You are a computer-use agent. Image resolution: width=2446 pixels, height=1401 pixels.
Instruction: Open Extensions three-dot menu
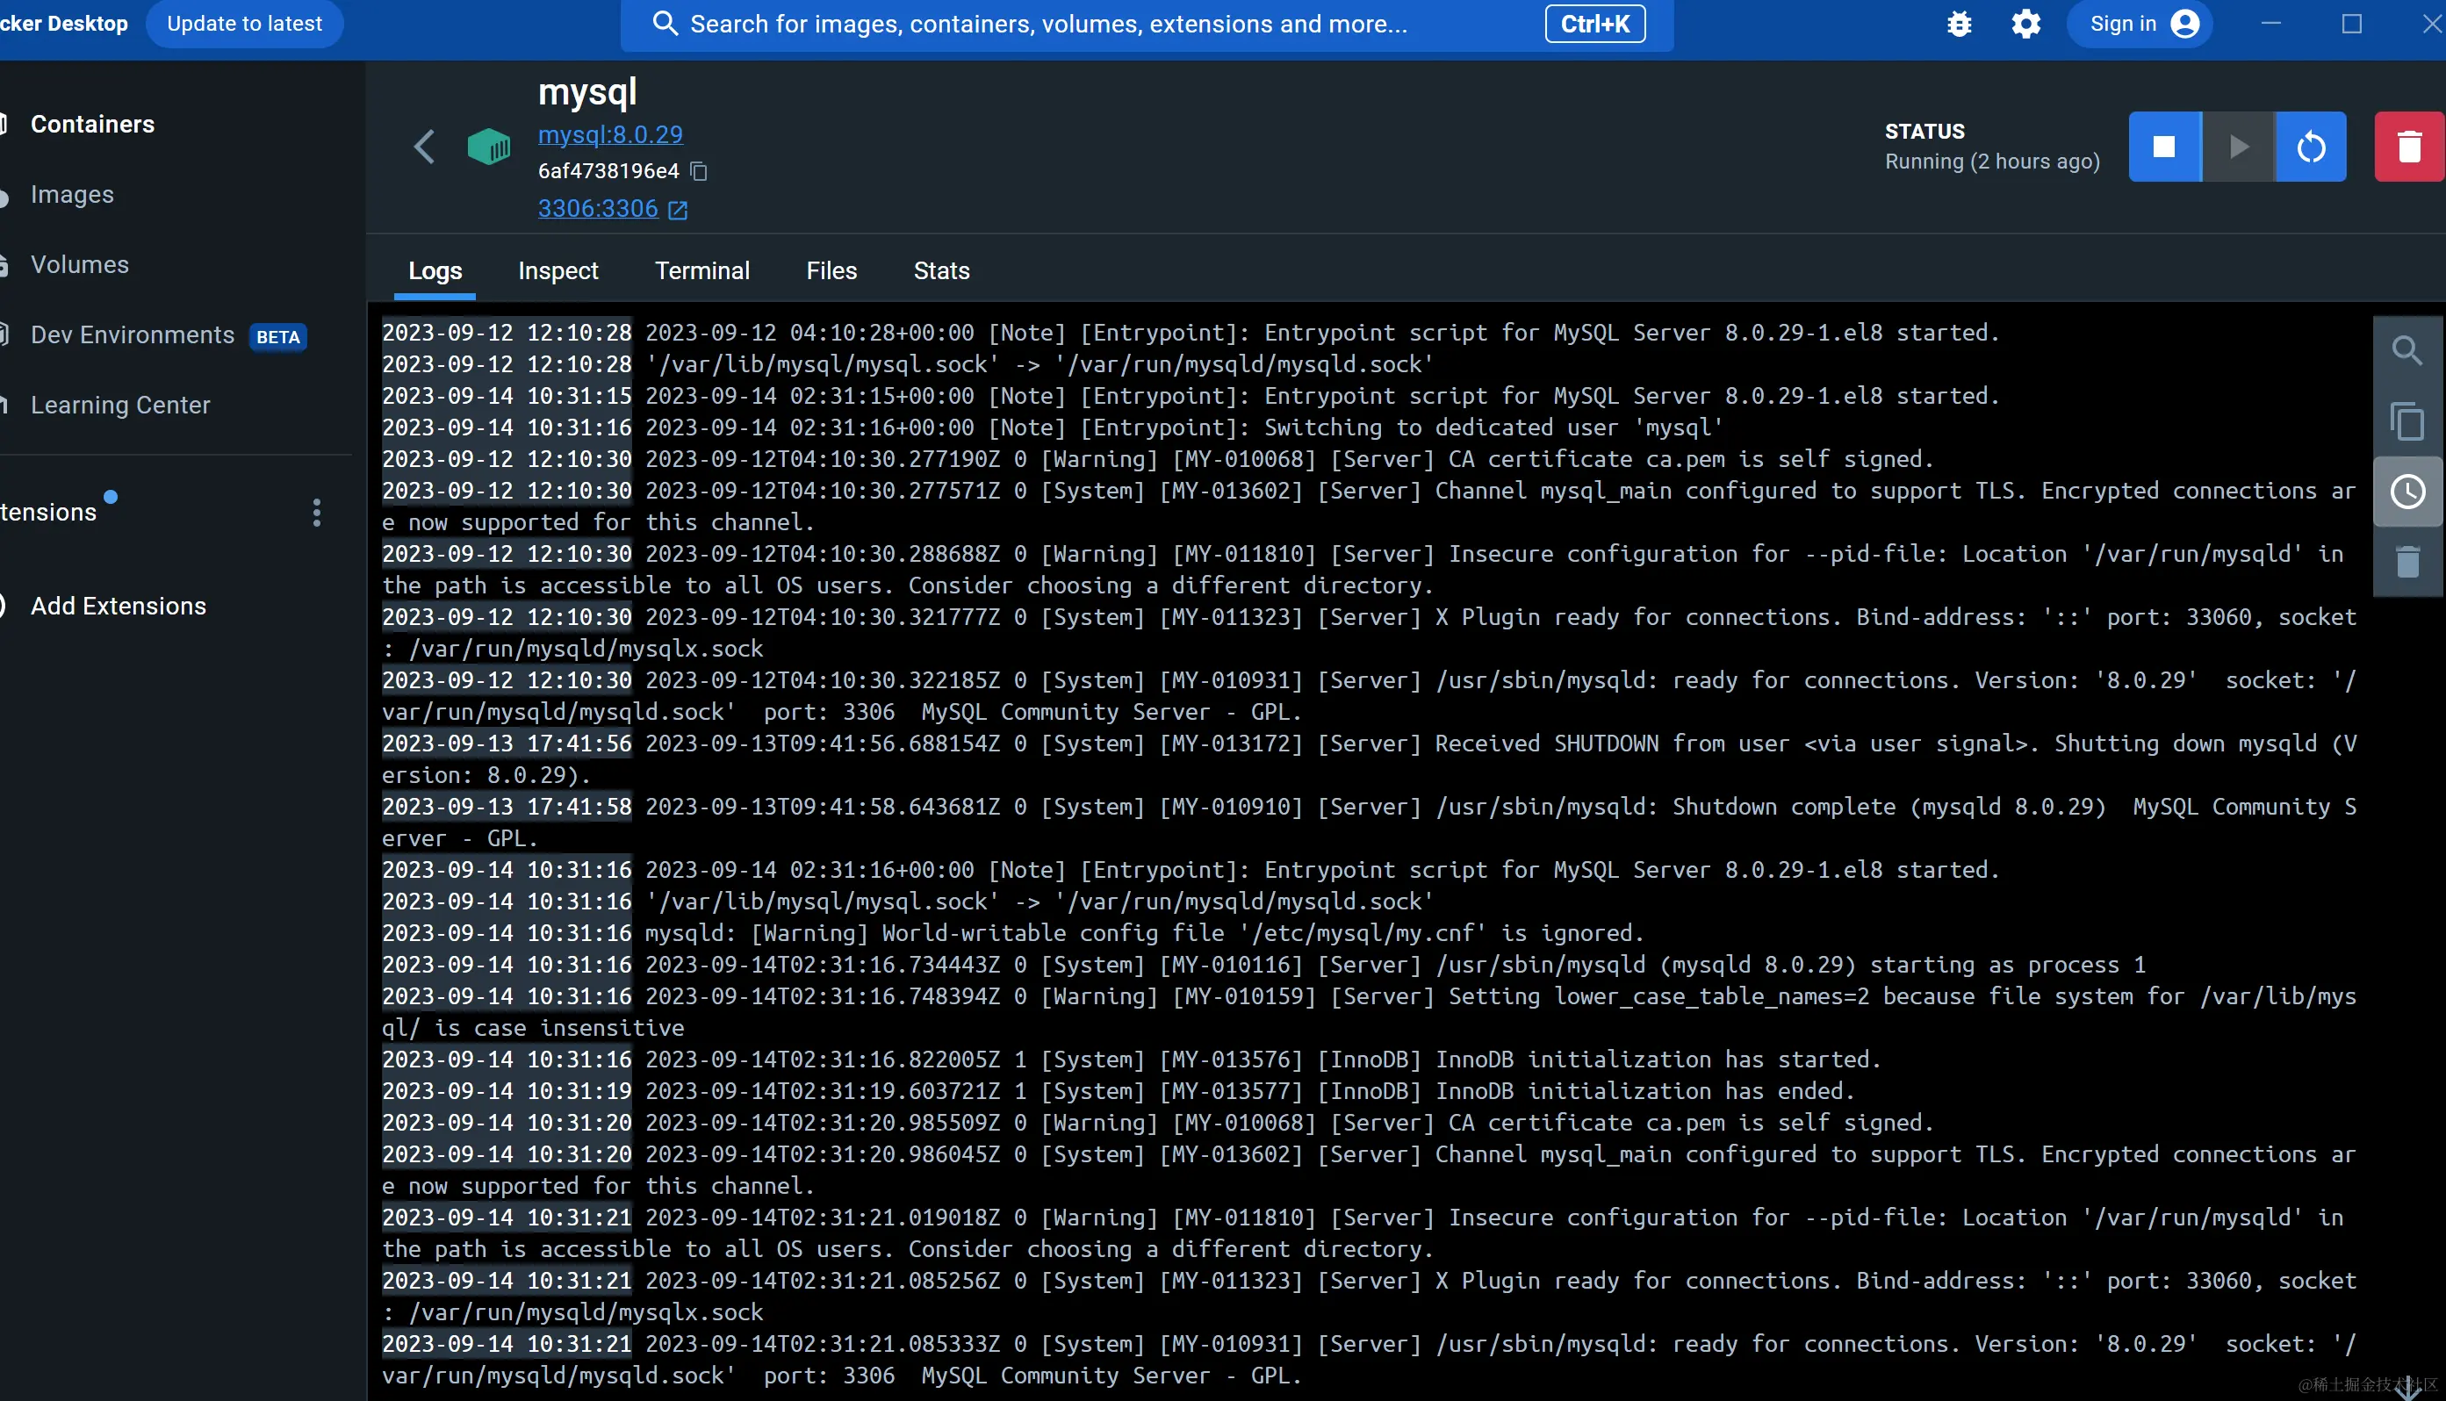point(317,512)
